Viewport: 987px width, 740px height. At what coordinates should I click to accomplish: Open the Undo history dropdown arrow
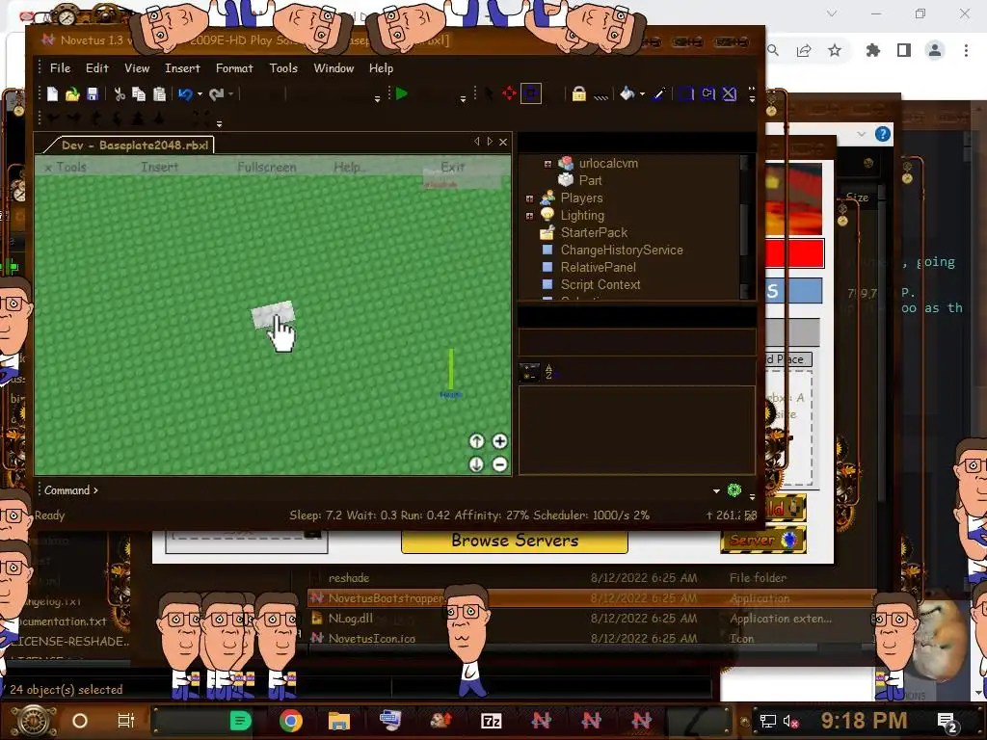(x=200, y=94)
